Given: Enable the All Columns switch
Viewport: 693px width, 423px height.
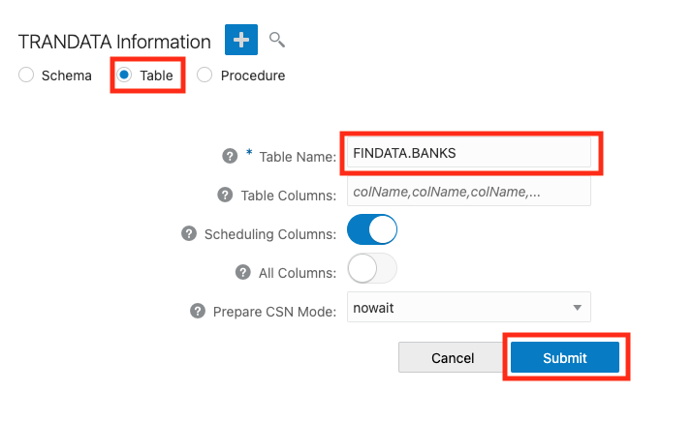Looking at the screenshot, I should coord(372,269).
